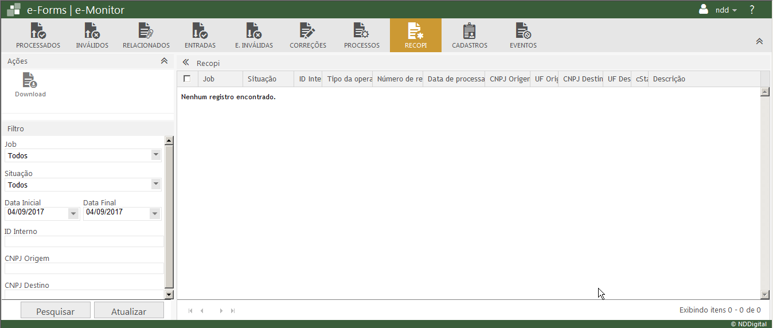The height and width of the screenshot is (328, 773).
Task: Open the Eventos section
Action: coord(523,36)
